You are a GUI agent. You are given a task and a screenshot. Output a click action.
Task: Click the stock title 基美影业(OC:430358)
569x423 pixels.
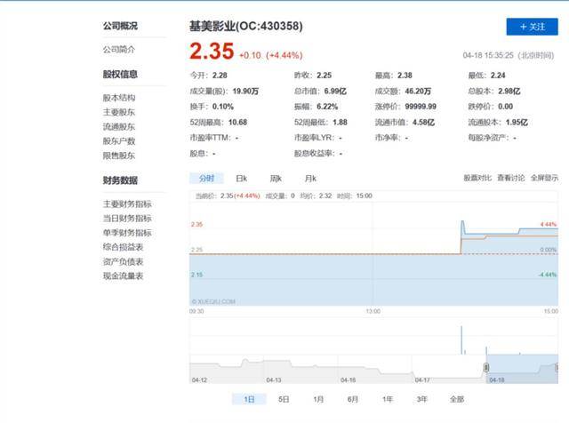(x=245, y=26)
